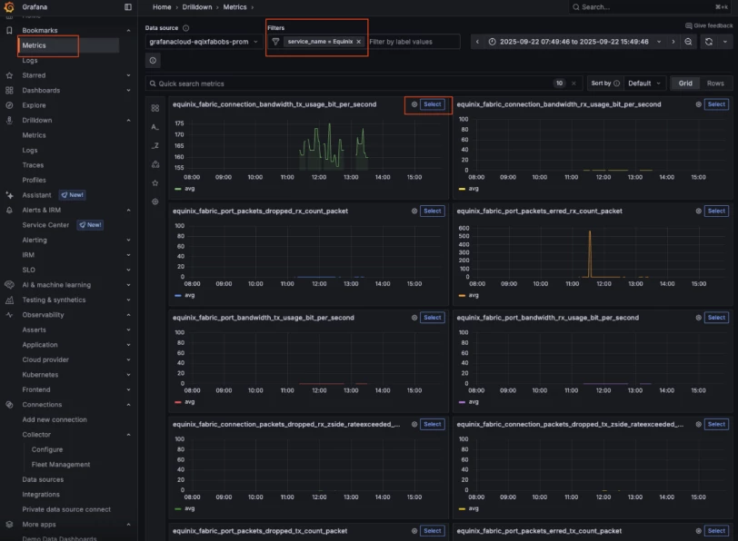The image size is (738, 541).
Task: Toggle the sidebar dock icon
Action: (x=128, y=7)
